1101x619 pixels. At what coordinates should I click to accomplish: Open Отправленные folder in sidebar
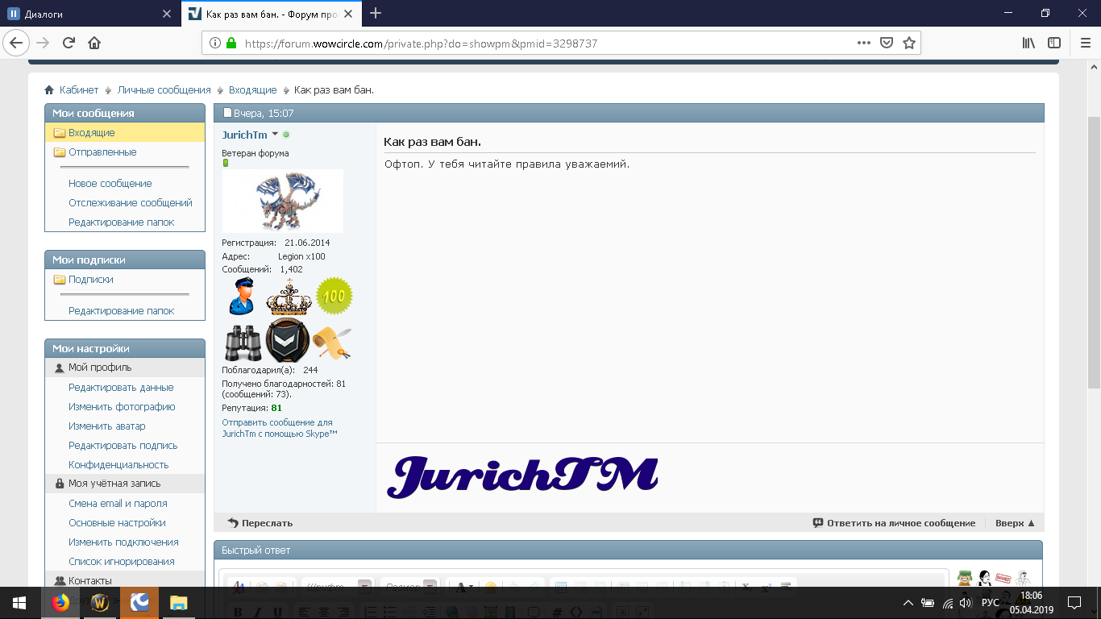[x=102, y=152]
